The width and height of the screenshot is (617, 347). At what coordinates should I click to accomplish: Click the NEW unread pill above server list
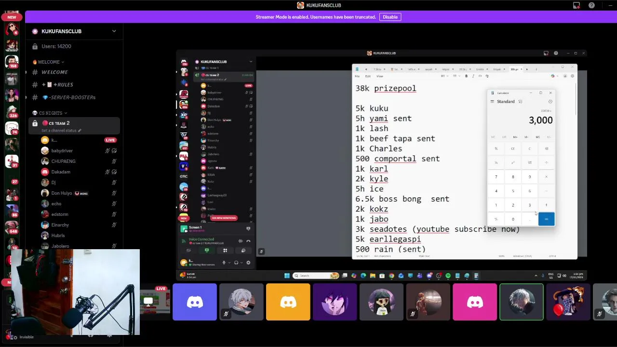pyautogui.click(x=12, y=17)
